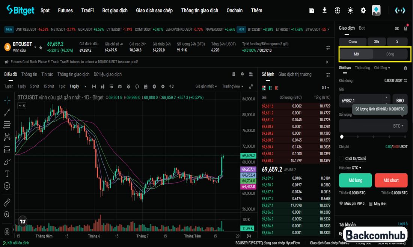
Task: Open the TradingView logo on chart
Action: [x=23, y=222]
